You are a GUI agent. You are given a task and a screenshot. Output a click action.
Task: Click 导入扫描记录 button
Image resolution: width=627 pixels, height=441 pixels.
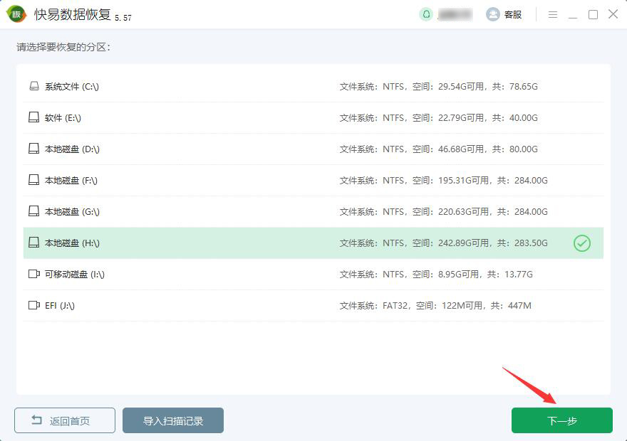[x=173, y=420]
